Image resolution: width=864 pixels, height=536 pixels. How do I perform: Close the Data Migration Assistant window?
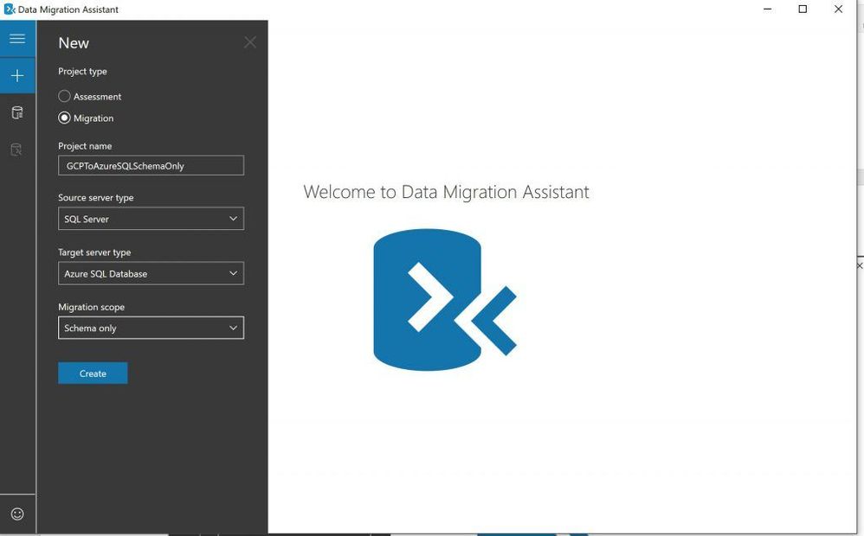838,10
